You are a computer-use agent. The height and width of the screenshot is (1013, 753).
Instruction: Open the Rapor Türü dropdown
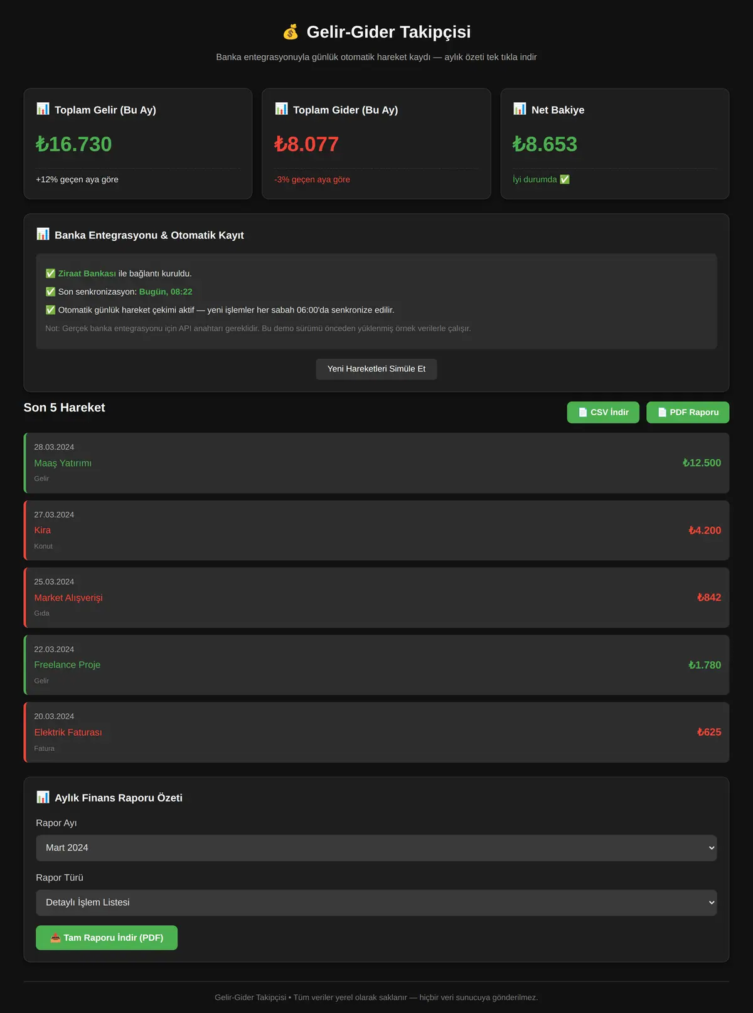pos(376,903)
